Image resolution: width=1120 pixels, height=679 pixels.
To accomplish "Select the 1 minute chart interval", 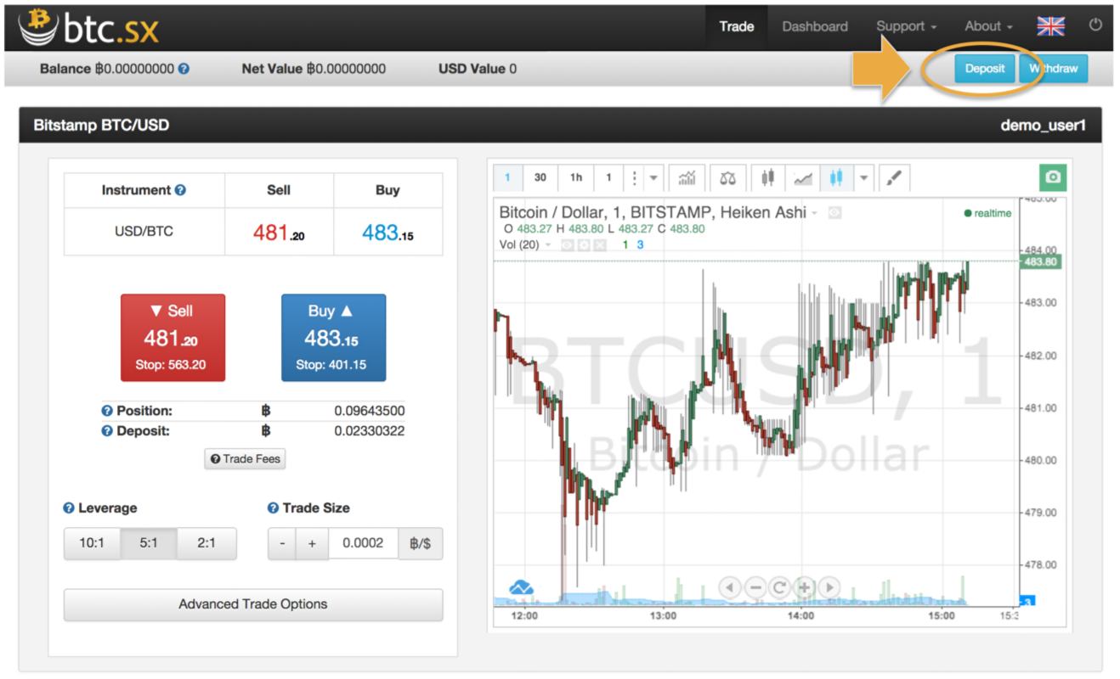I will (x=507, y=177).
